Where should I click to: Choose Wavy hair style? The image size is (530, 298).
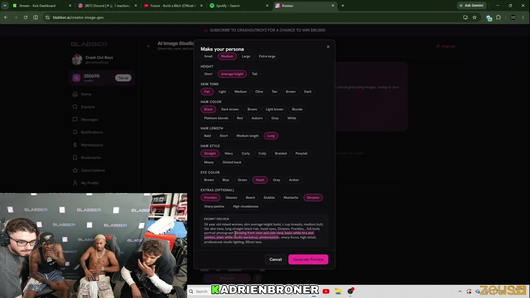pos(229,154)
